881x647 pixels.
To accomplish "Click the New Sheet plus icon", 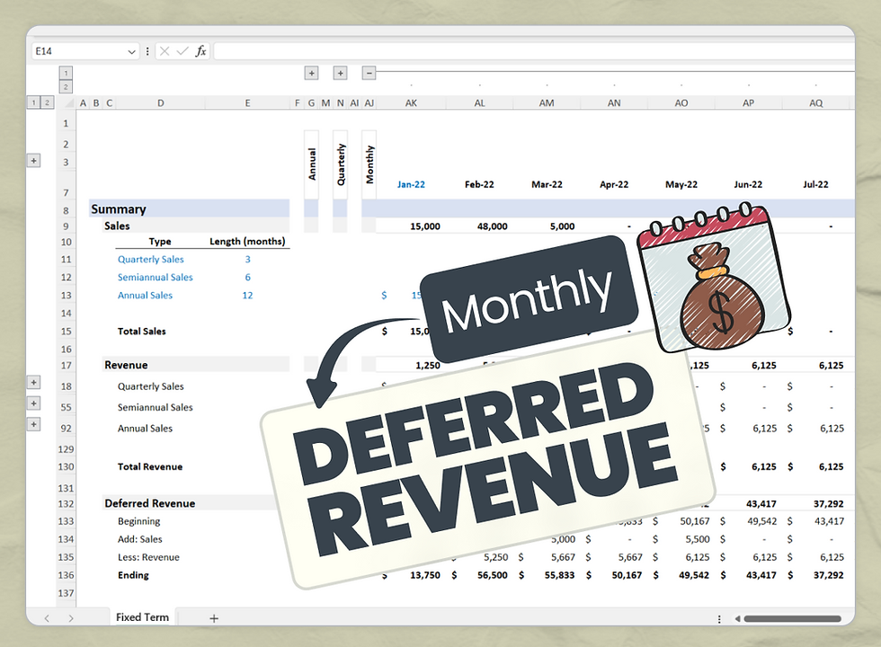I will point(214,618).
